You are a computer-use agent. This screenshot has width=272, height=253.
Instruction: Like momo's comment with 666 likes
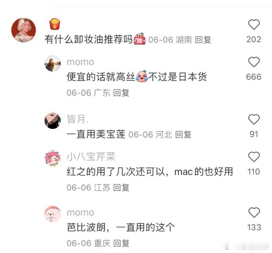(254, 62)
